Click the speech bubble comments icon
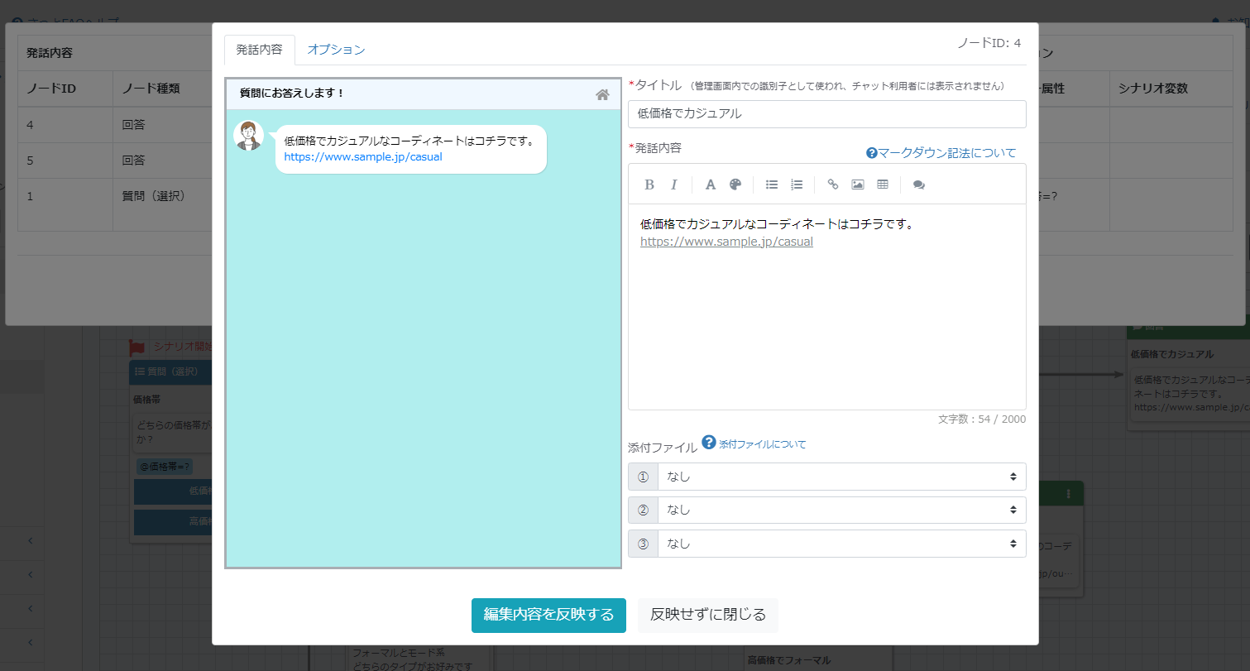 (x=918, y=185)
